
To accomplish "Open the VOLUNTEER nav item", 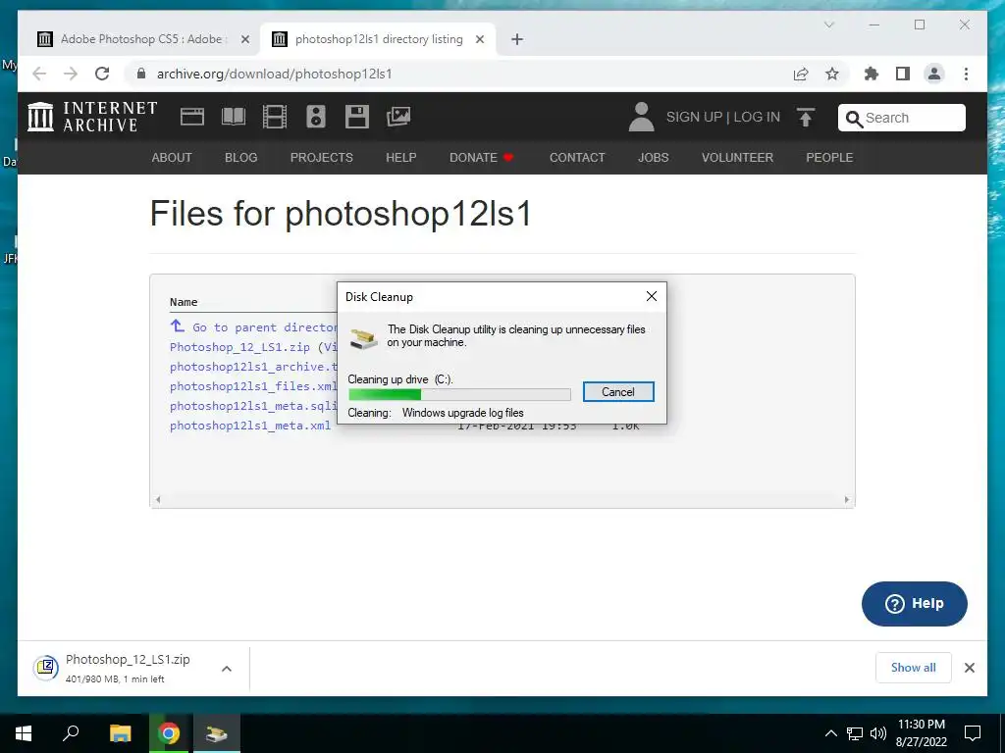I will tap(737, 158).
